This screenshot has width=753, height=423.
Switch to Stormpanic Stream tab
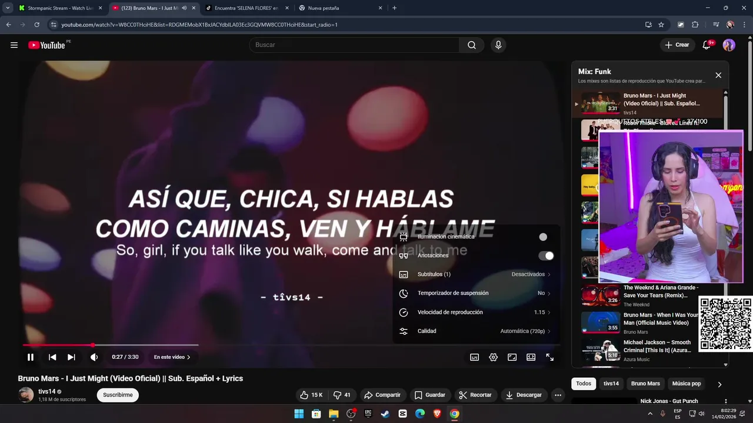[60, 8]
